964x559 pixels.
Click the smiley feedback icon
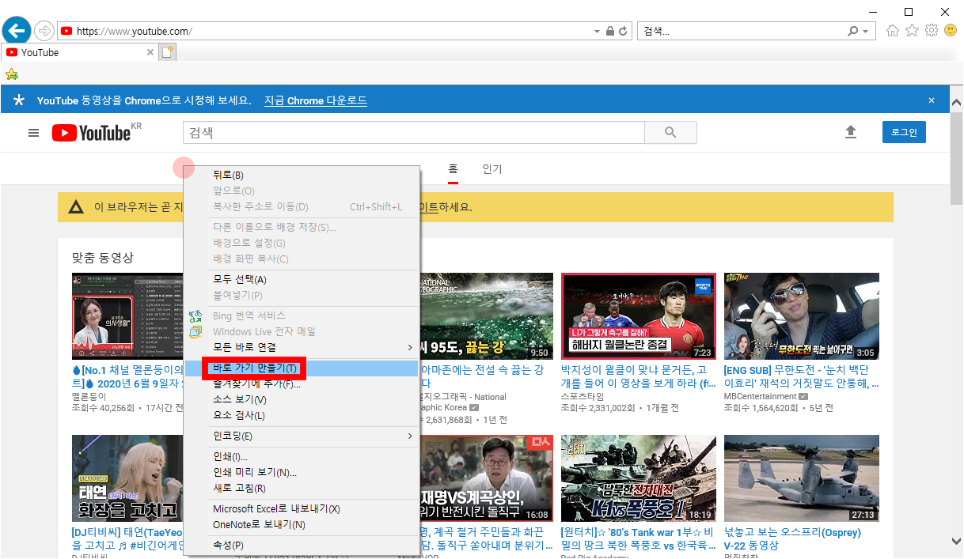tap(951, 31)
